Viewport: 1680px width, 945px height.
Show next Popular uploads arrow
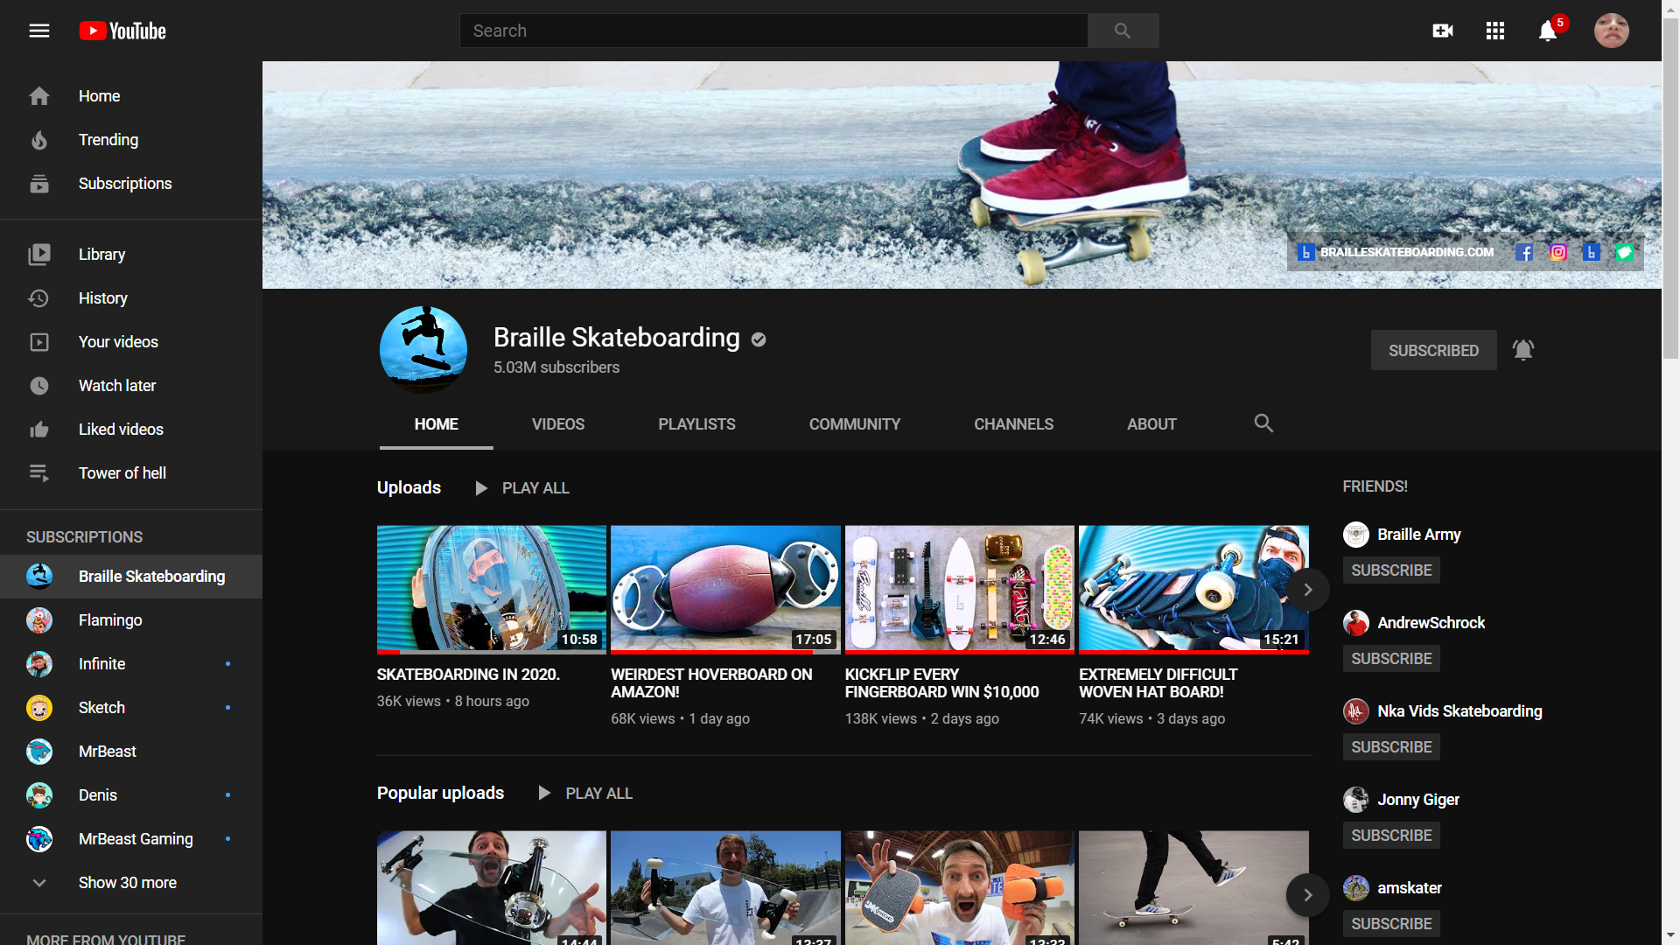(x=1308, y=895)
